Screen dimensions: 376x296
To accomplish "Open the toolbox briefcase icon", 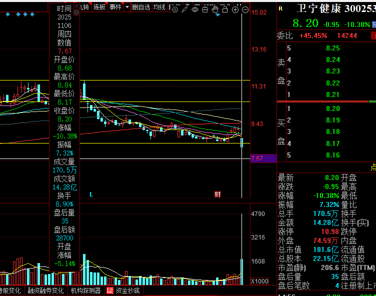I will click(205, 9).
